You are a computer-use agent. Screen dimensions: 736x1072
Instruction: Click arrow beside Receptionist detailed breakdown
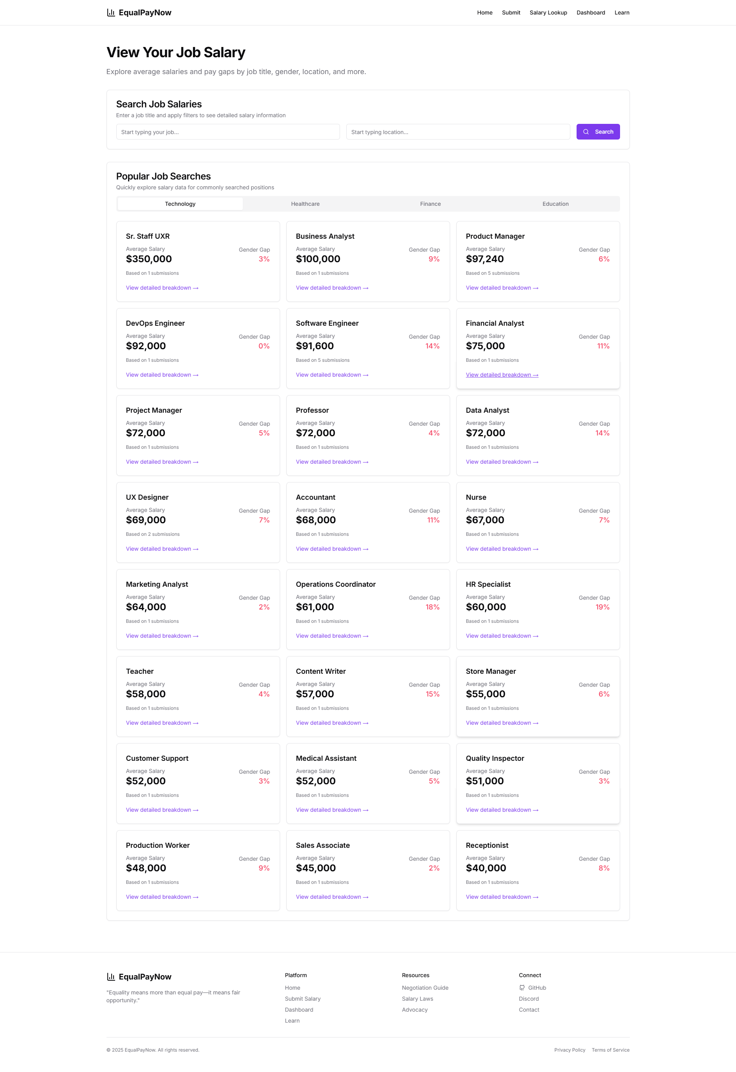pyautogui.click(x=535, y=897)
